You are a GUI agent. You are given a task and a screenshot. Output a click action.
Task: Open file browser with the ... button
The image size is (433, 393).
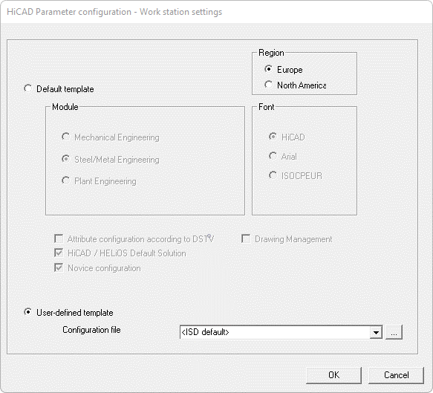[394, 332]
